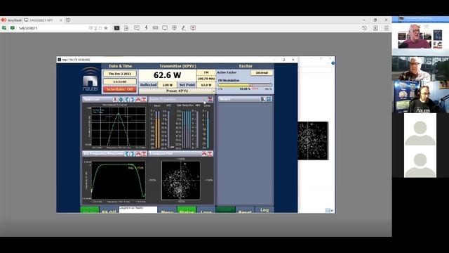Collapse the Spectrum panel with red chevron
This screenshot has height=253, width=449.
138,100
